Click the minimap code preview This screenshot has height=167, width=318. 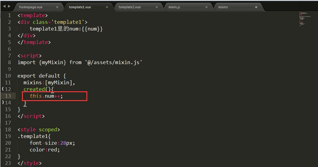point(305,19)
